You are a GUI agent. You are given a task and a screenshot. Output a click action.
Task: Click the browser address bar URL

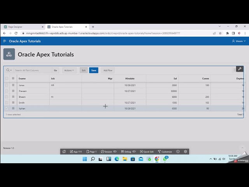[x=103, y=33]
